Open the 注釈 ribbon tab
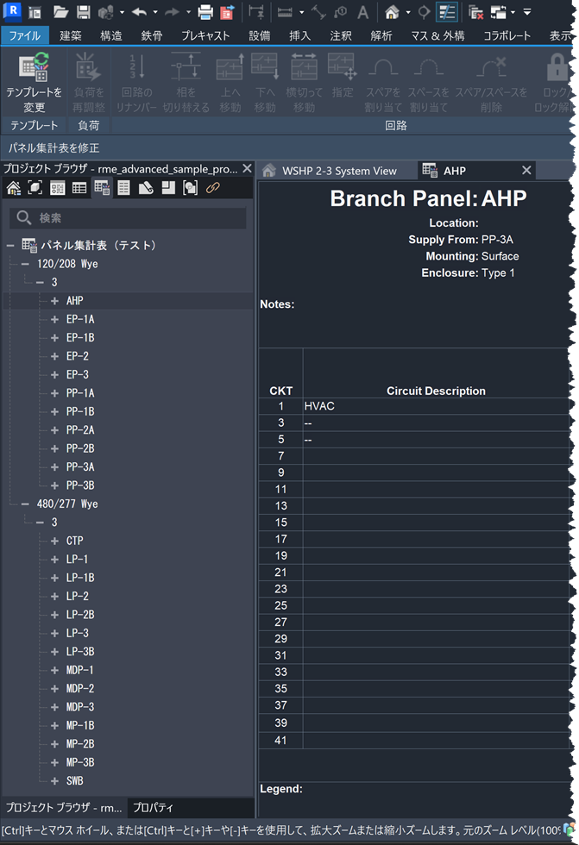 click(341, 35)
